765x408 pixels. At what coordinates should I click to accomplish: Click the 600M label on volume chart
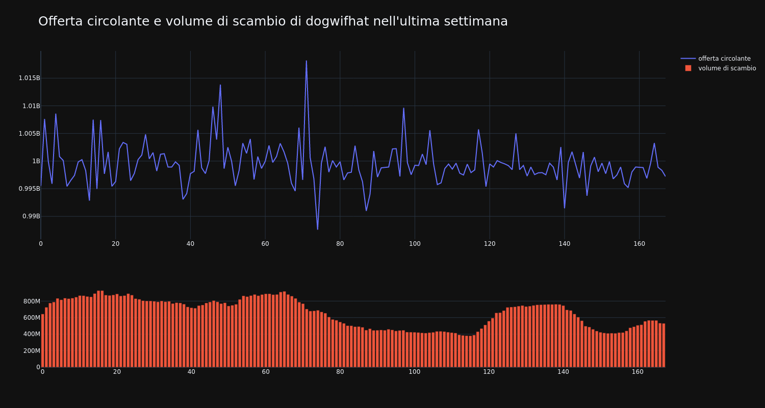(x=32, y=318)
